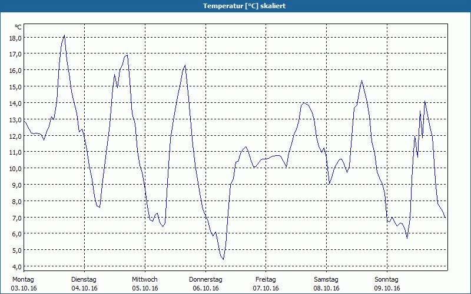
Task: Click the °C unit label
Action: pyautogui.click(x=18, y=27)
